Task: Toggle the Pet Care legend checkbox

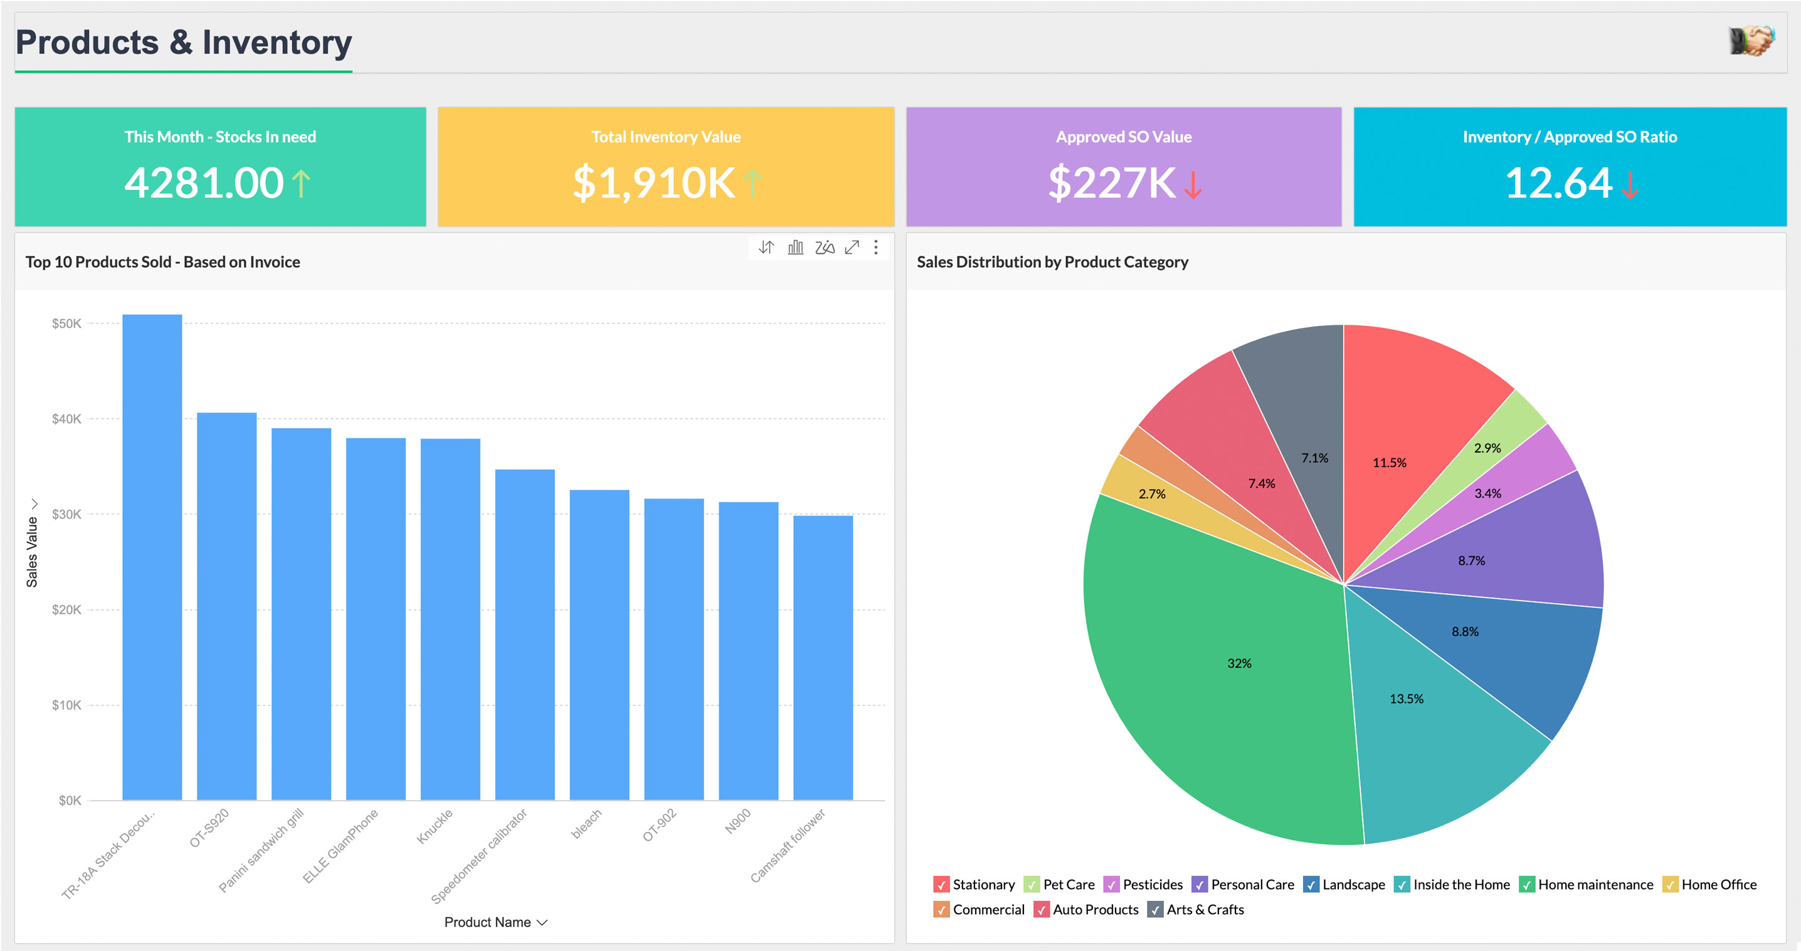Action: click(x=1031, y=885)
